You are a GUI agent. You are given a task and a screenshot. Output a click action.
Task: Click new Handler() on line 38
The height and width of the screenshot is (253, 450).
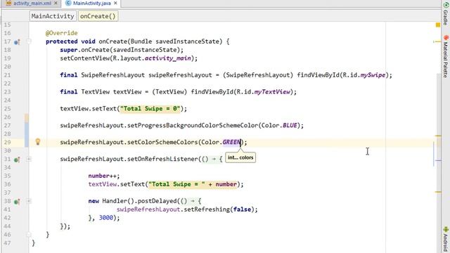tap(111, 201)
